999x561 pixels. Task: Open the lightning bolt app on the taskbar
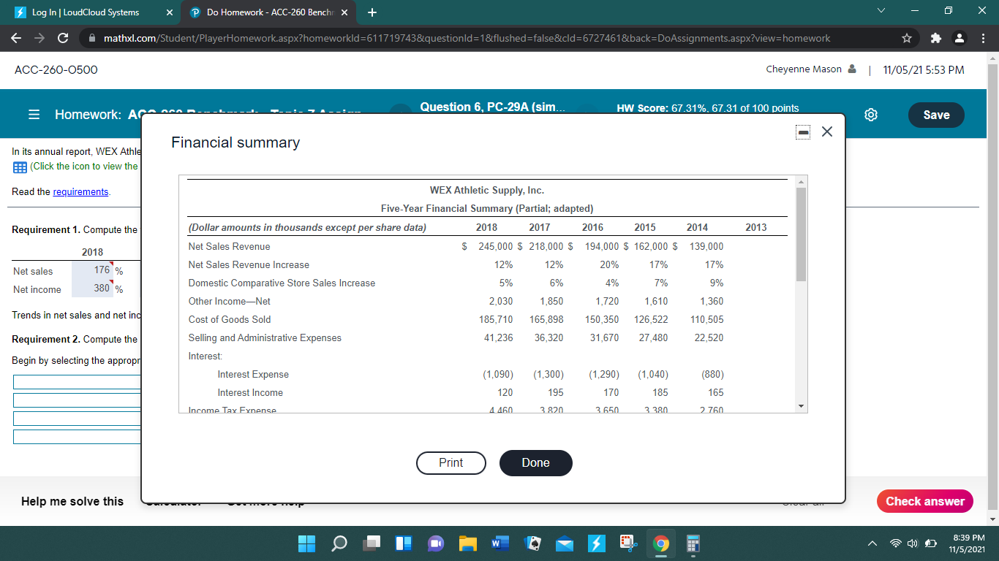(x=596, y=543)
